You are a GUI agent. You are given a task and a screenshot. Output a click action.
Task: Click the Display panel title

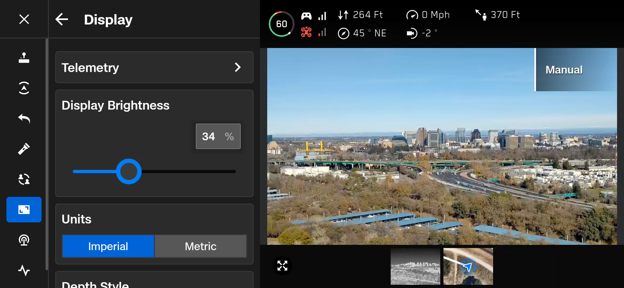tap(108, 20)
